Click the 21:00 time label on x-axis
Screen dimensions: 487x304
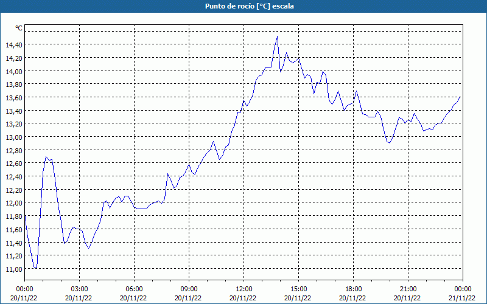click(x=408, y=289)
